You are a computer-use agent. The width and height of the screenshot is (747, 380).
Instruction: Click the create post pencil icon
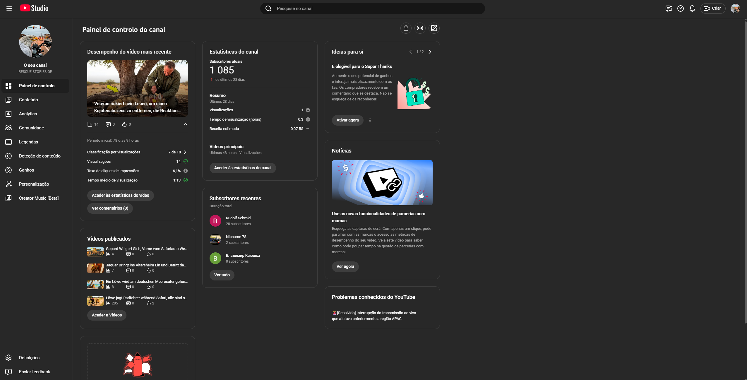pyautogui.click(x=434, y=28)
